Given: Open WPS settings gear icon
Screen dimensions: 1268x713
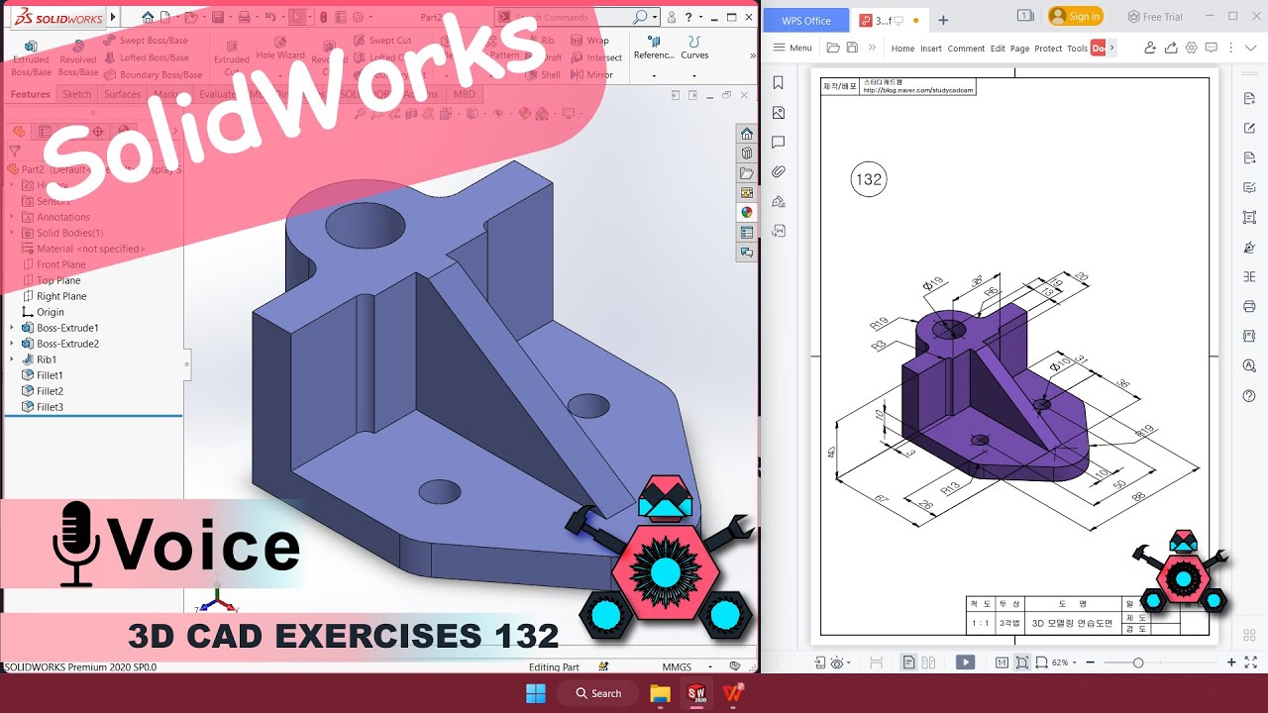Looking at the screenshot, I should [1192, 48].
